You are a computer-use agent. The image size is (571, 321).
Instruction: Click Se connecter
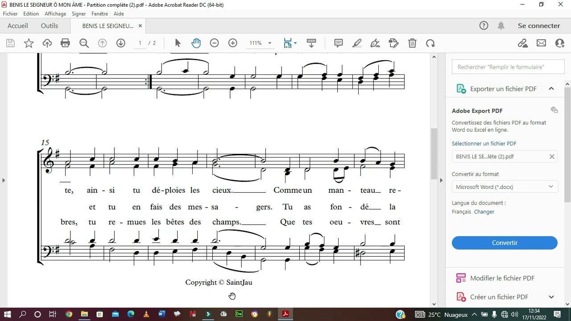[x=539, y=26]
